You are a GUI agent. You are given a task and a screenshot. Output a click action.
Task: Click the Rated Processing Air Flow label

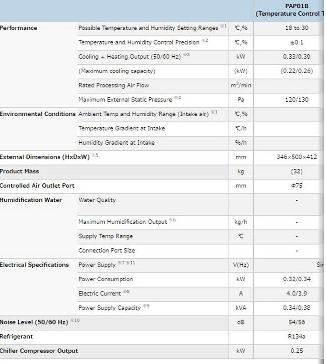pyautogui.click(x=114, y=85)
